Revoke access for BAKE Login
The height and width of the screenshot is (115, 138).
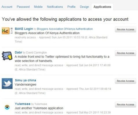[126, 30]
